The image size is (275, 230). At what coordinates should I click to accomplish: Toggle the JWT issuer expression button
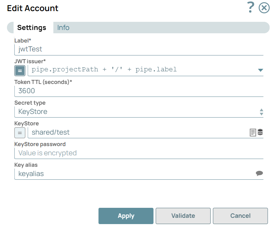[20, 70]
